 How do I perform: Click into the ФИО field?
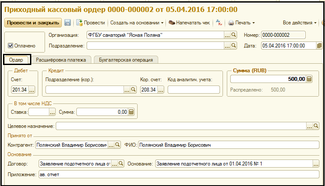pyautogui.click(x=229, y=145)
